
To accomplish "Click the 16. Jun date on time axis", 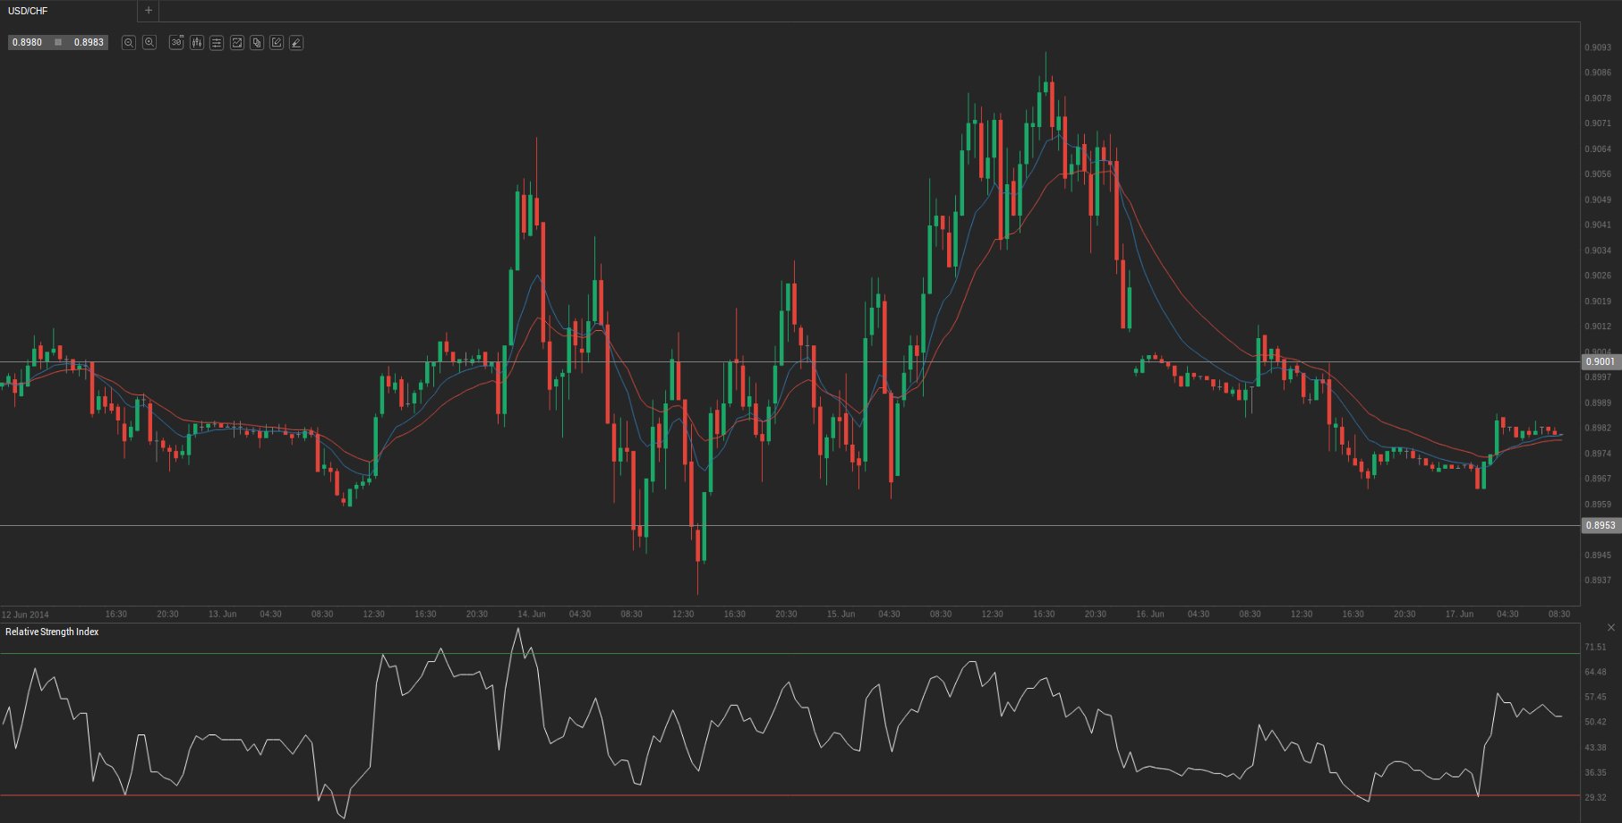I will (1150, 615).
